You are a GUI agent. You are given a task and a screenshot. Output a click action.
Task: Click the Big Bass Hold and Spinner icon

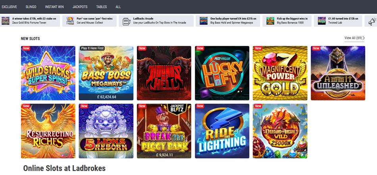pos(204,21)
